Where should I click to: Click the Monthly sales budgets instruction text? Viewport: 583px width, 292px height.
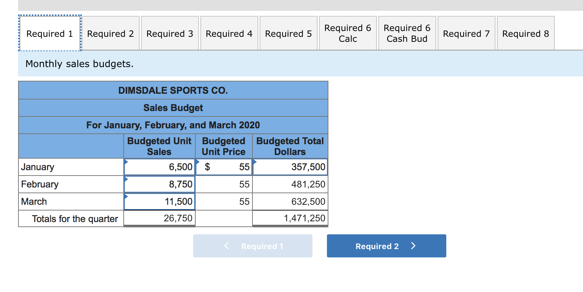coord(80,64)
